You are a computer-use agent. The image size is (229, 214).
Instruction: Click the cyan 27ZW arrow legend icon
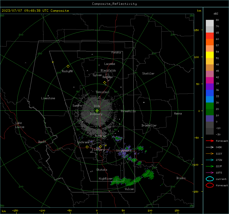(210, 160)
